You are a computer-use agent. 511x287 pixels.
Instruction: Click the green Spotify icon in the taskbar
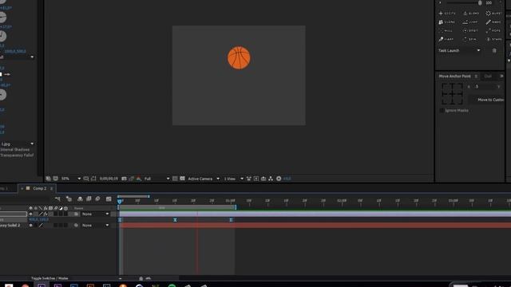(172, 285)
